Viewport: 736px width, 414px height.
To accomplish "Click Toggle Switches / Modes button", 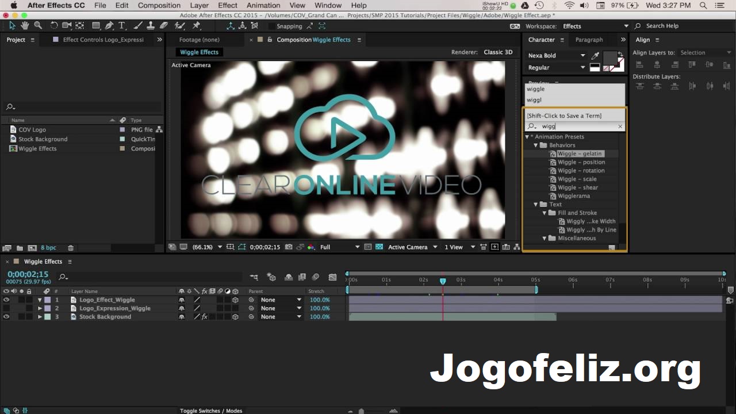I will tap(211, 411).
